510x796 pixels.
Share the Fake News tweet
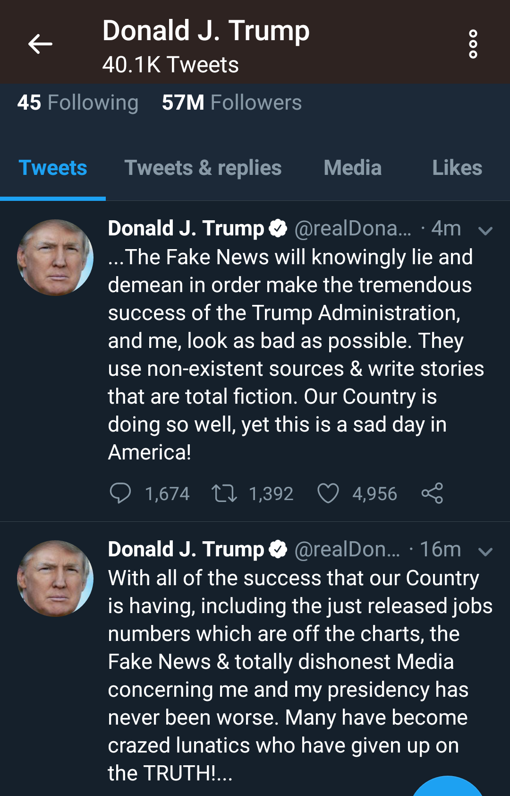coord(432,493)
